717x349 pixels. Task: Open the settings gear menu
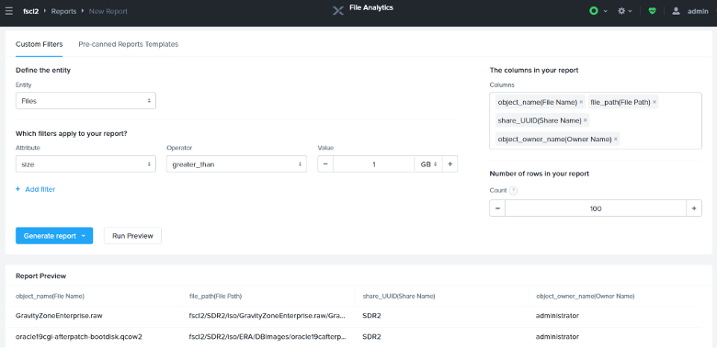(x=621, y=11)
